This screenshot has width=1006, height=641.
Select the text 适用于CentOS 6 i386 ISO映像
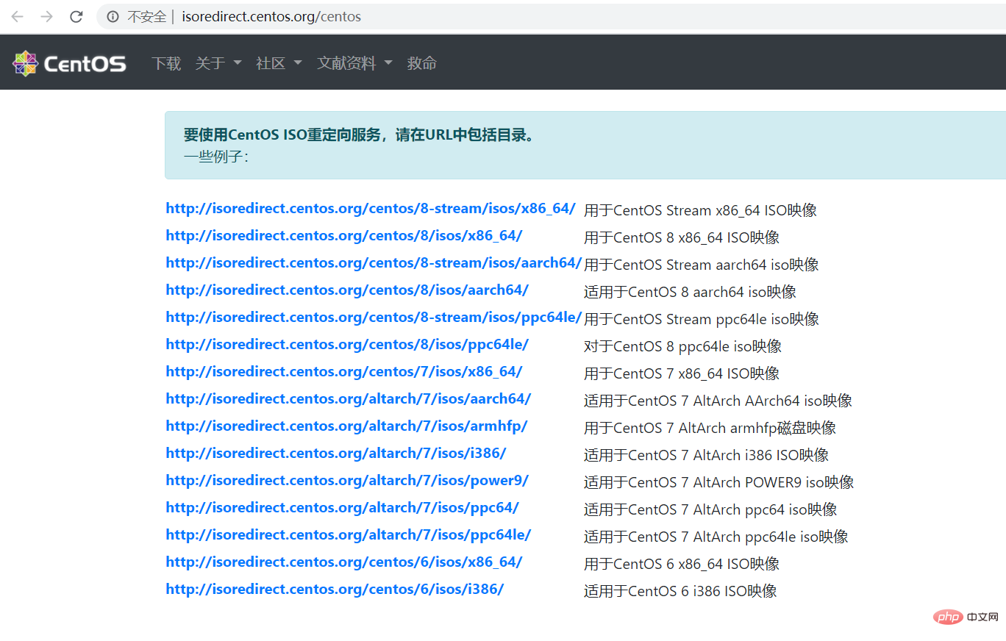tap(680, 591)
